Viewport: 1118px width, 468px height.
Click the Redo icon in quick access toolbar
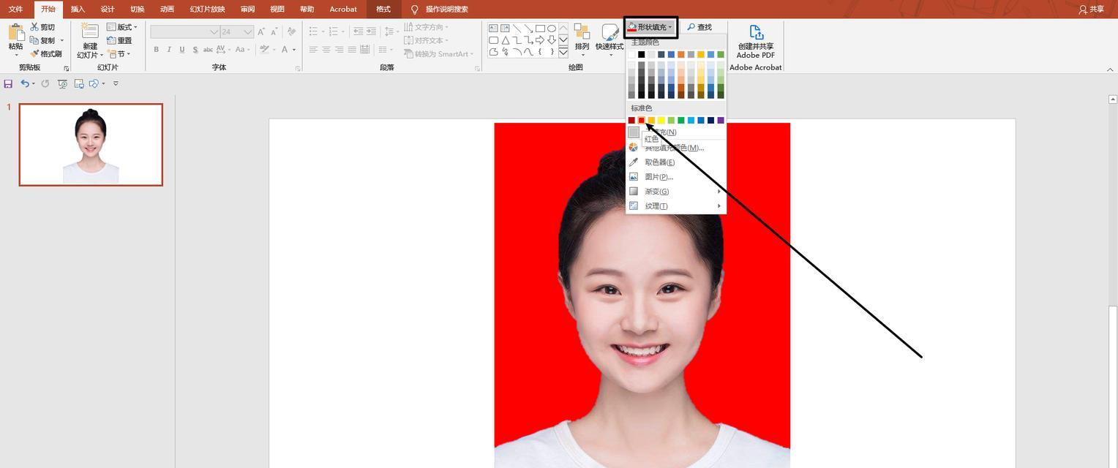(x=45, y=84)
